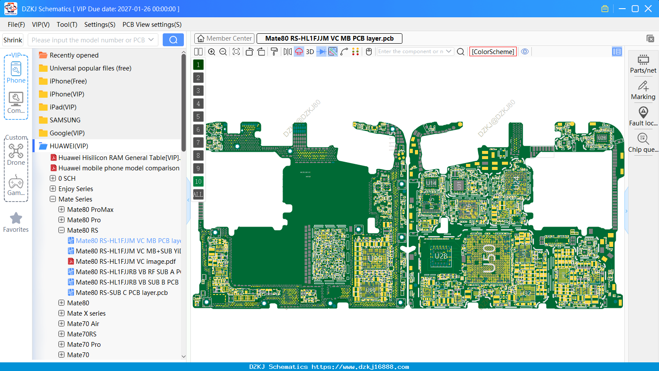659x371 pixels.
Task: Show PCB layer 2
Action: [198, 77]
